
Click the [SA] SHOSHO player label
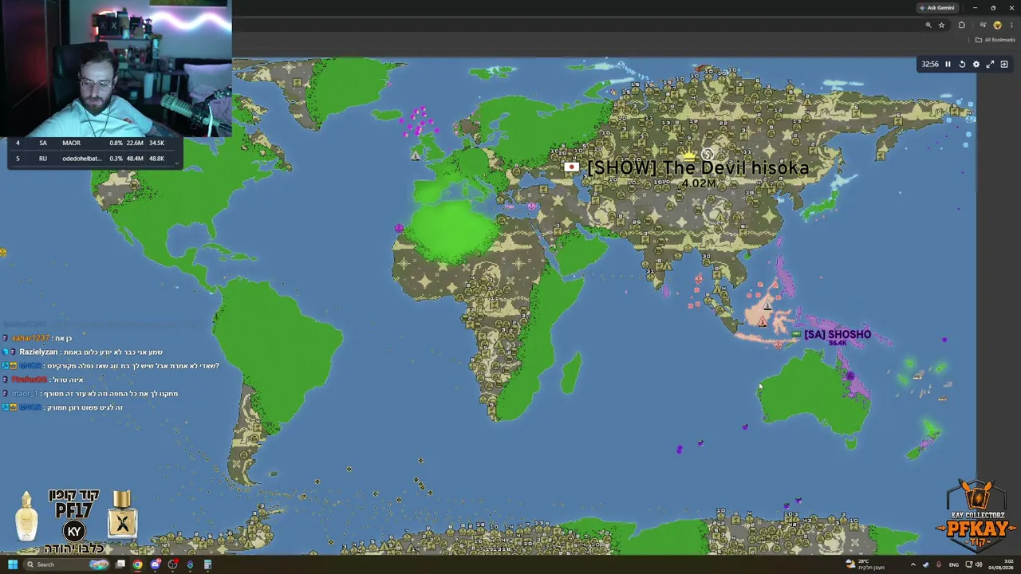pyautogui.click(x=838, y=334)
